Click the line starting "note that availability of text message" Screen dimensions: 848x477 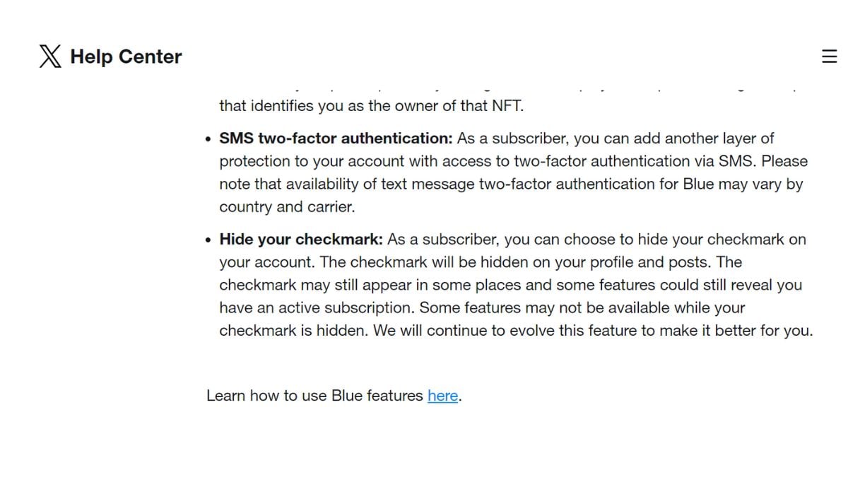pyautogui.click(x=511, y=184)
